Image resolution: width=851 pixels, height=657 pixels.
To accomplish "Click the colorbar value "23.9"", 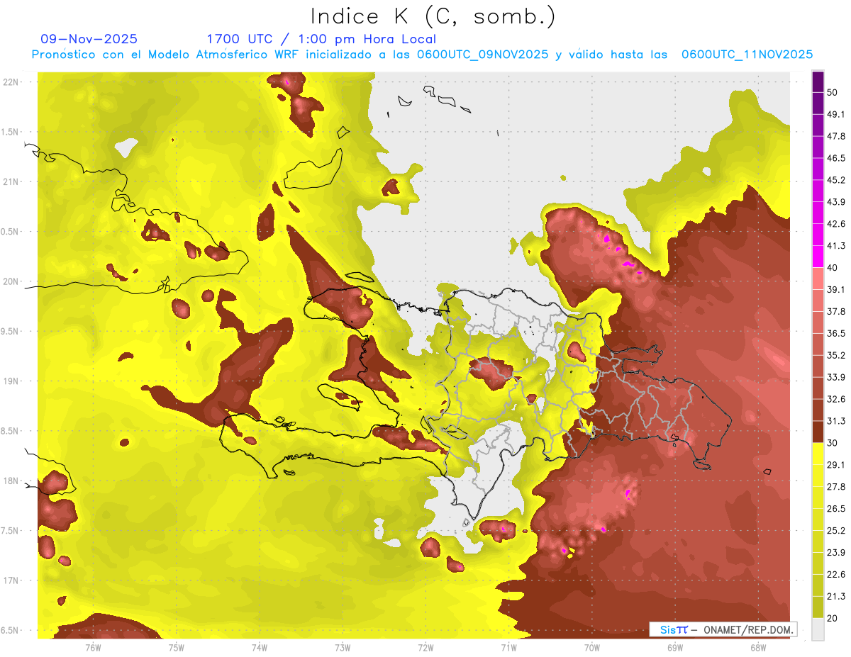I will pyautogui.click(x=836, y=553).
